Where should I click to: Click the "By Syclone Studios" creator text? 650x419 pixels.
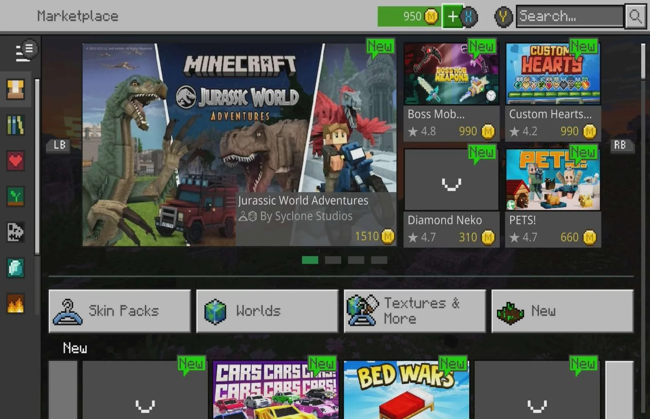point(306,216)
